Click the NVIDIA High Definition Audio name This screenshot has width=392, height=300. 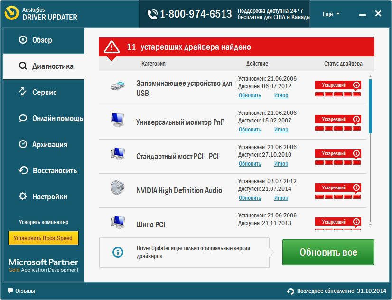click(x=179, y=190)
